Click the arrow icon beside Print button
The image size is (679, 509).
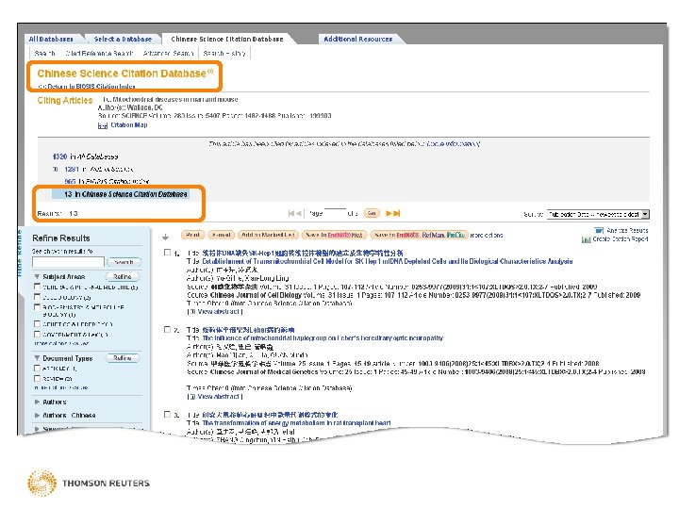(165, 237)
